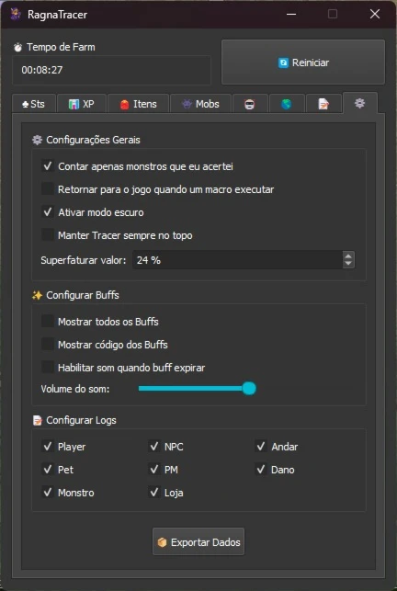The image size is (397, 591).
Task: Switch to the Mobs tab
Action: click(200, 104)
